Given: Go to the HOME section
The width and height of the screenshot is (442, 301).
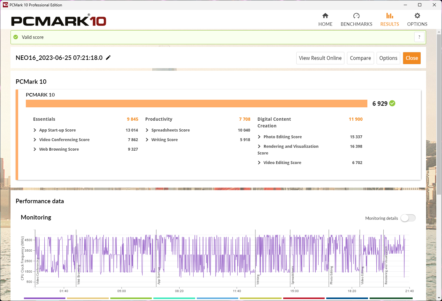Looking at the screenshot, I should coord(325,20).
